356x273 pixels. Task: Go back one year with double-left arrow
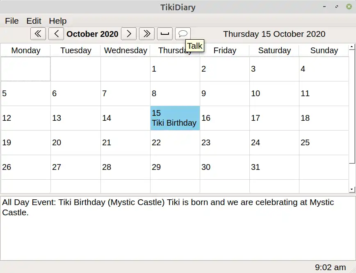38,34
